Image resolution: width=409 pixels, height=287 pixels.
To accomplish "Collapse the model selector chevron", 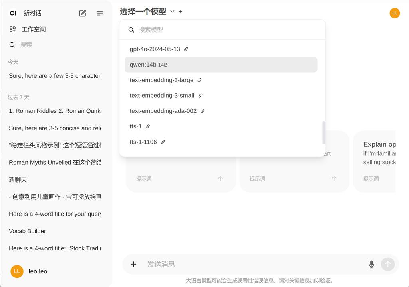I will pos(172,12).
